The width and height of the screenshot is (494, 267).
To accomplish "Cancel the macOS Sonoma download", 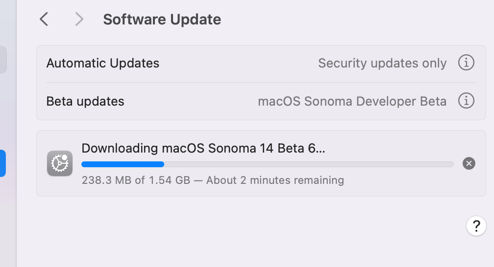I will pyautogui.click(x=469, y=163).
